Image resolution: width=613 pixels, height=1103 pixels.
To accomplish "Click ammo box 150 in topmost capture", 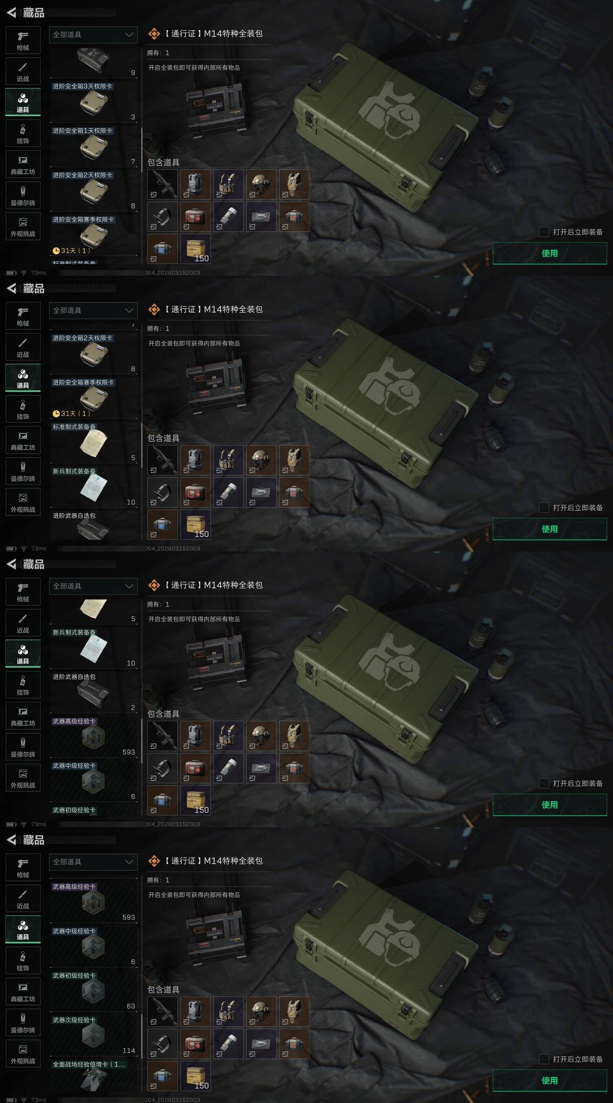I will point(195,249).
